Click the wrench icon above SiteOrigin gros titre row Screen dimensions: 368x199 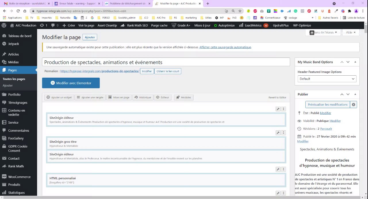click(x=278, y=133)
